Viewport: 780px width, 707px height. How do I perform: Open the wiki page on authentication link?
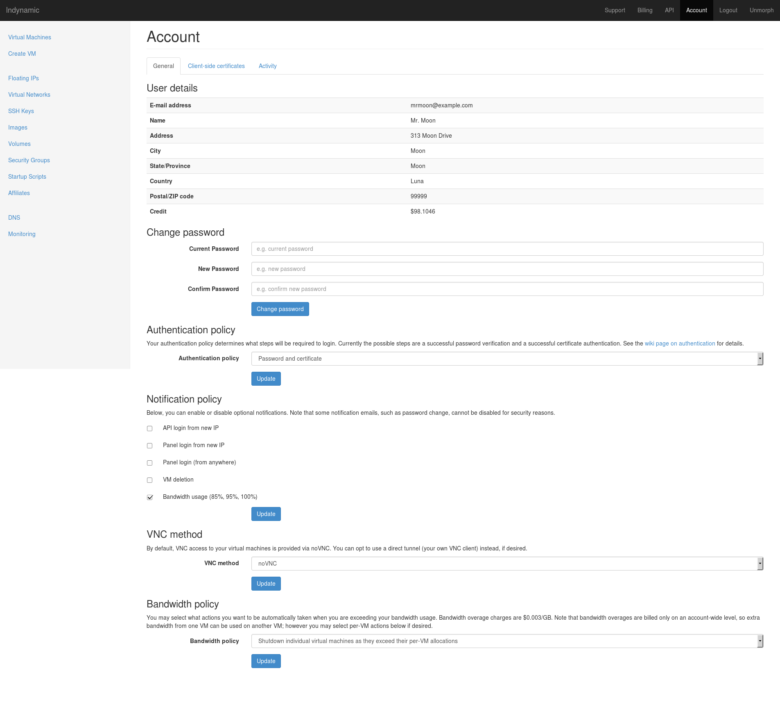tap(680, 343)
